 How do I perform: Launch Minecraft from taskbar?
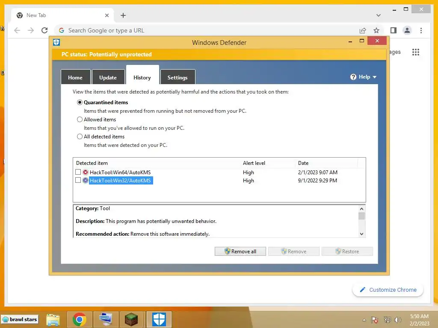point(131,319)
